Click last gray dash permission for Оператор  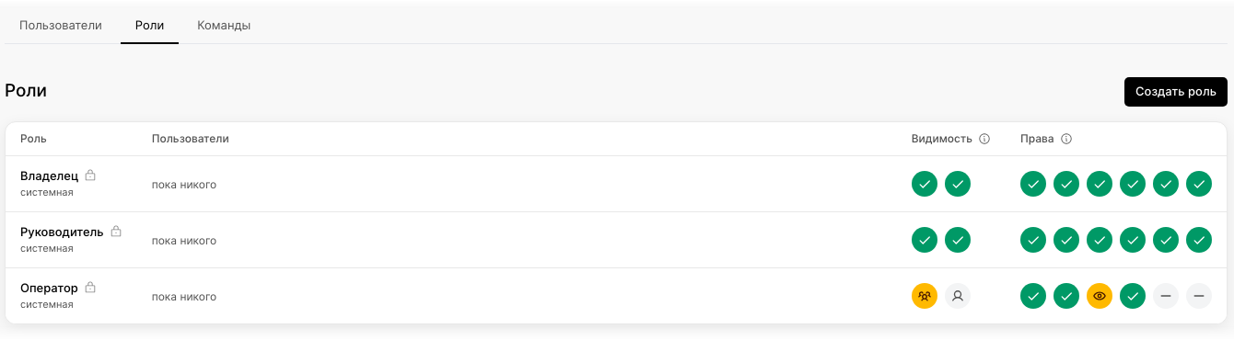pos(1199,296)
